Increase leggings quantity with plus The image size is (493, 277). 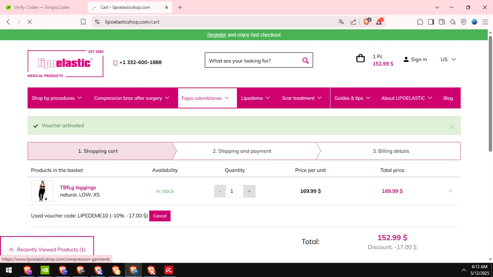tap(249, 191)
